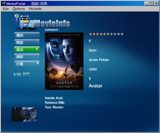The image size is (160, 133).
Task: Select actor Rebecca Mills
Action: coord(55,102)
